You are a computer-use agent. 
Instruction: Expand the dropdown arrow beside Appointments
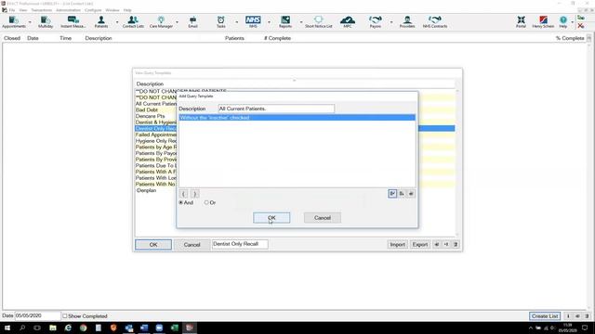[30, 22]
